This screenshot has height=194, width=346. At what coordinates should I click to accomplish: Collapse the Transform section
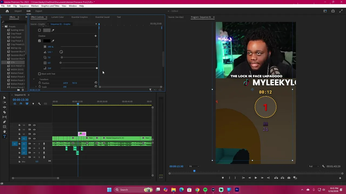[34, 79]
